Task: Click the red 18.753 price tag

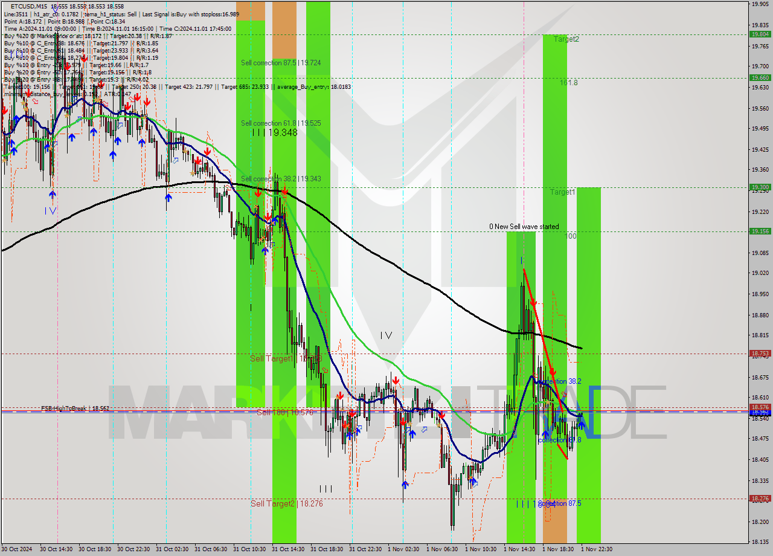Action: [760, 354]
